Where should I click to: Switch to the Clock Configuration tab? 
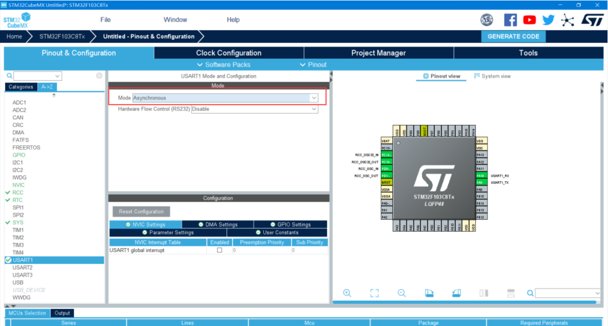click(228, 53)
